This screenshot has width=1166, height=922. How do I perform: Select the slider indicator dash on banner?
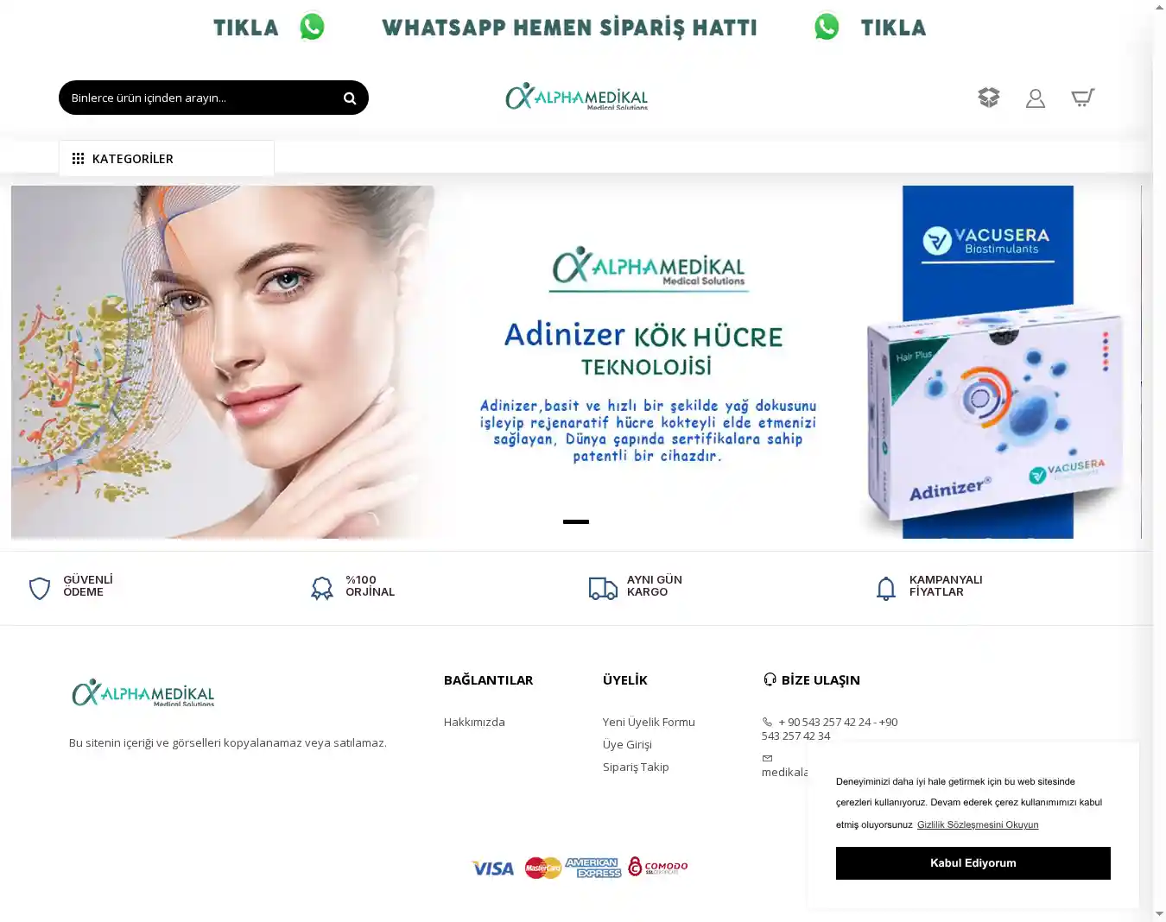pyautogui.click(x=576, y=521)
